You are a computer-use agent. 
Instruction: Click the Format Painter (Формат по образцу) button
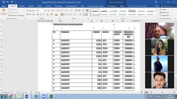click(x=16, y=15)
